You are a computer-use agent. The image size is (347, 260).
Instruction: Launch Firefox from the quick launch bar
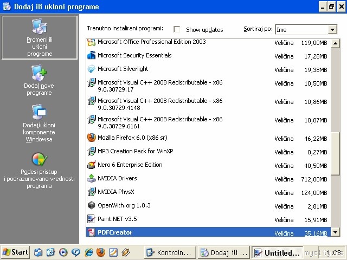click(101, 252)
